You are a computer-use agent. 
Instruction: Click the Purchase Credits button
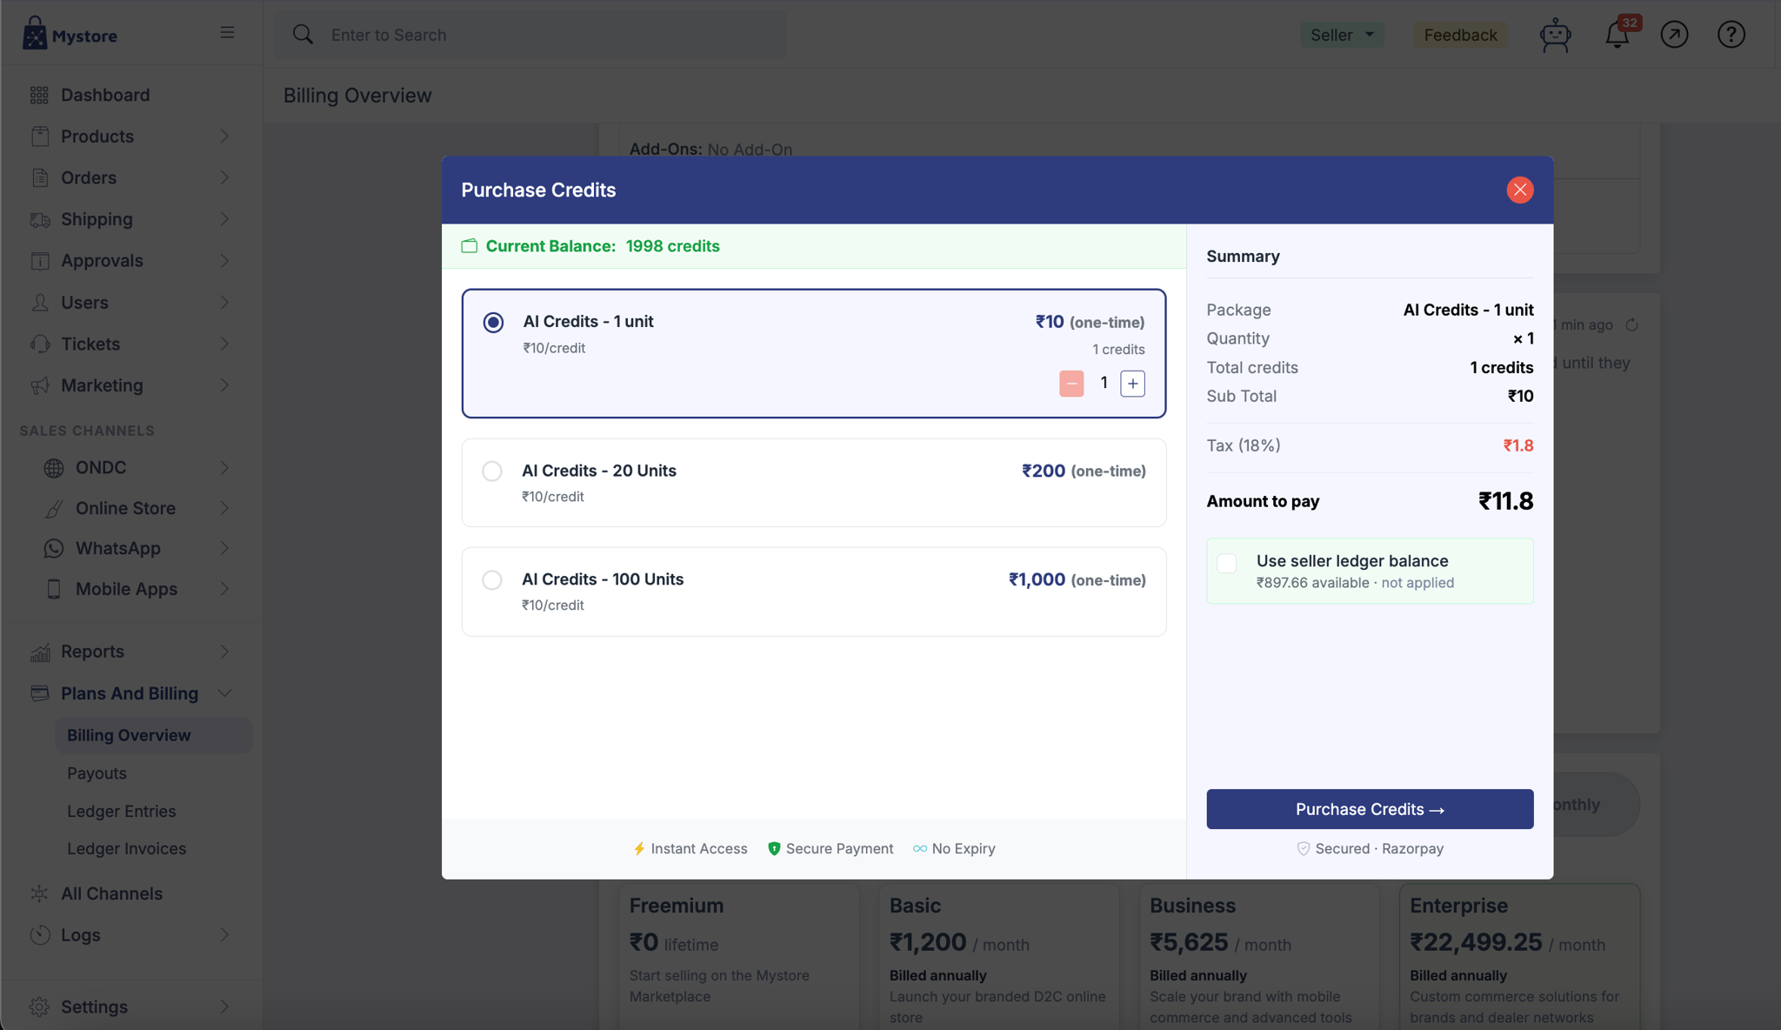coord(1370,809)
